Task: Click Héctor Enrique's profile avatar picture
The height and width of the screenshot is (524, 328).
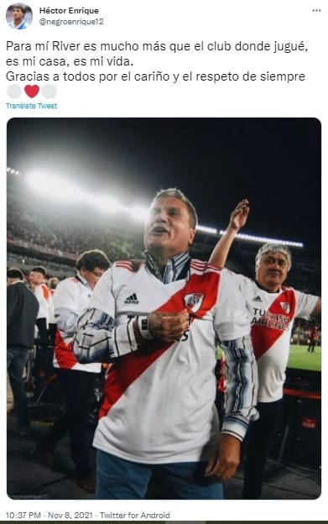Action: click(19, 16)
